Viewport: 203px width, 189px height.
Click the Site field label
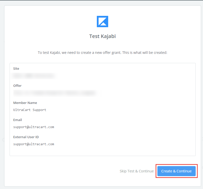(x=16, y=69)
